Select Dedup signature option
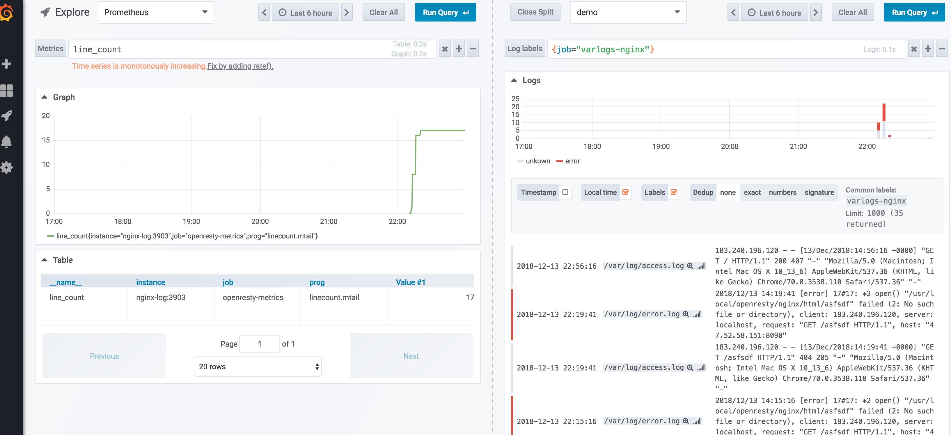951x435 pixels. (819, 192)
